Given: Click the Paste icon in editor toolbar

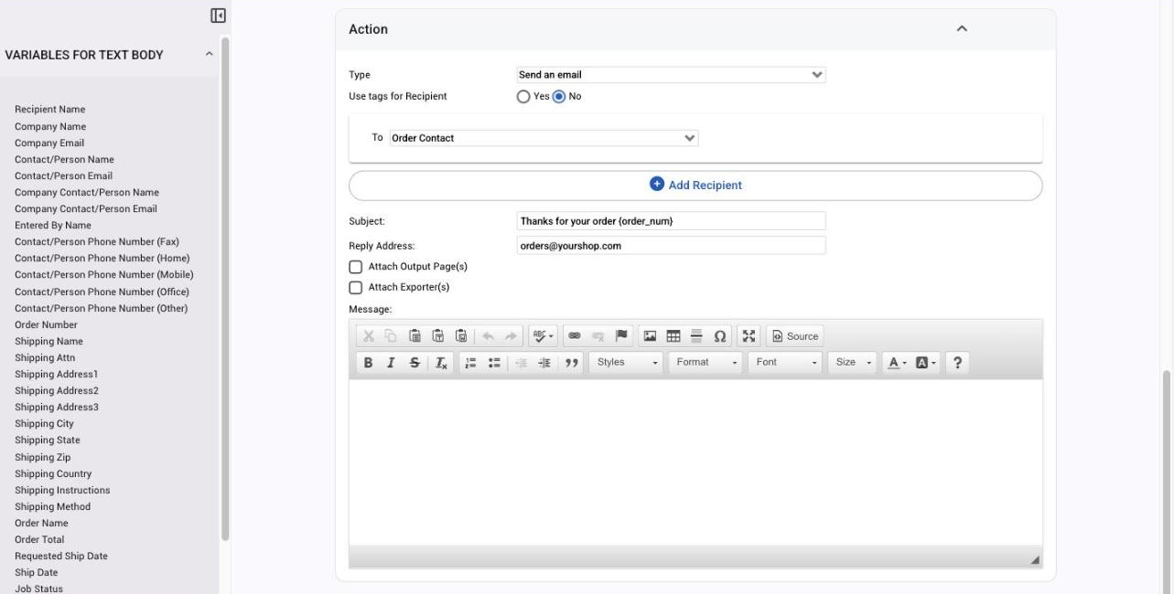Looking at the screenshot, I should point(415,336).
